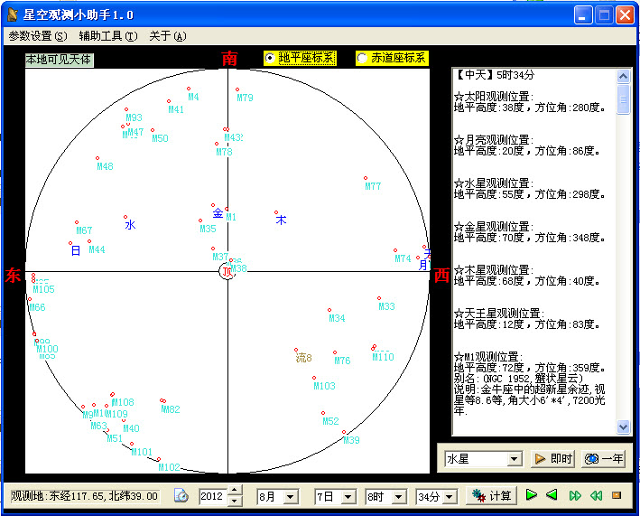Click the clock icon beside the year field
Screen dimensions: 640x516
pos(181,496)
